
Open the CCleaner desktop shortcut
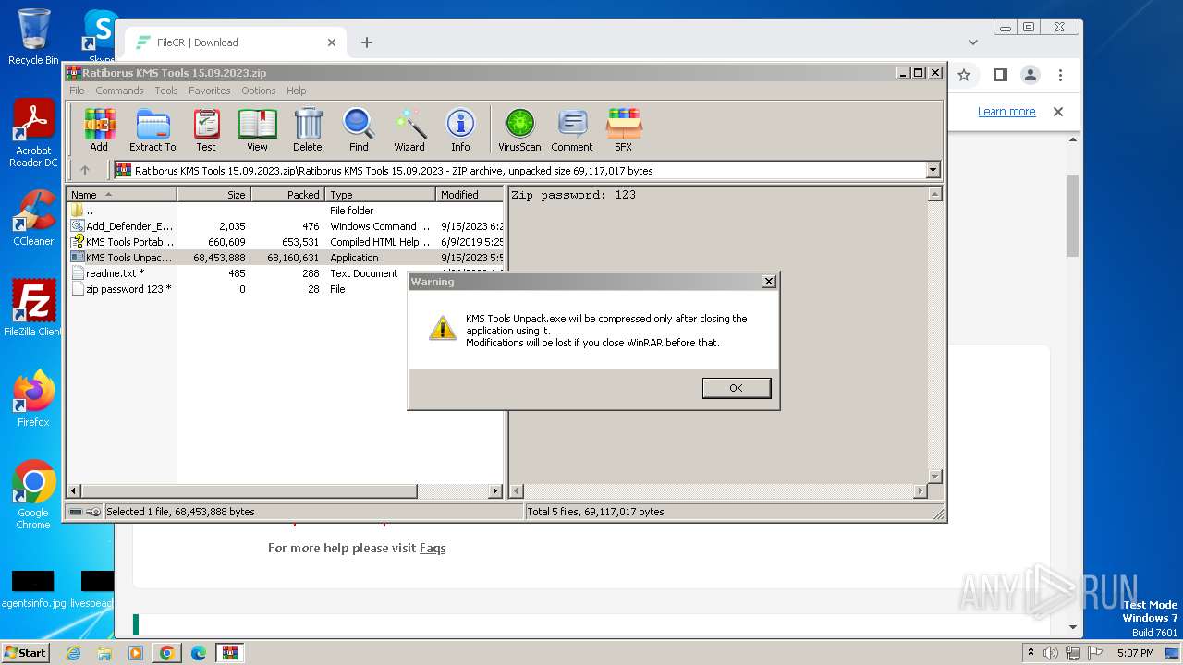33,218
